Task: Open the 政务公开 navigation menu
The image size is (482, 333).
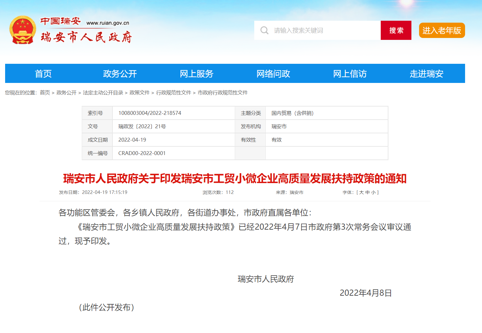Action: point(120,74)
